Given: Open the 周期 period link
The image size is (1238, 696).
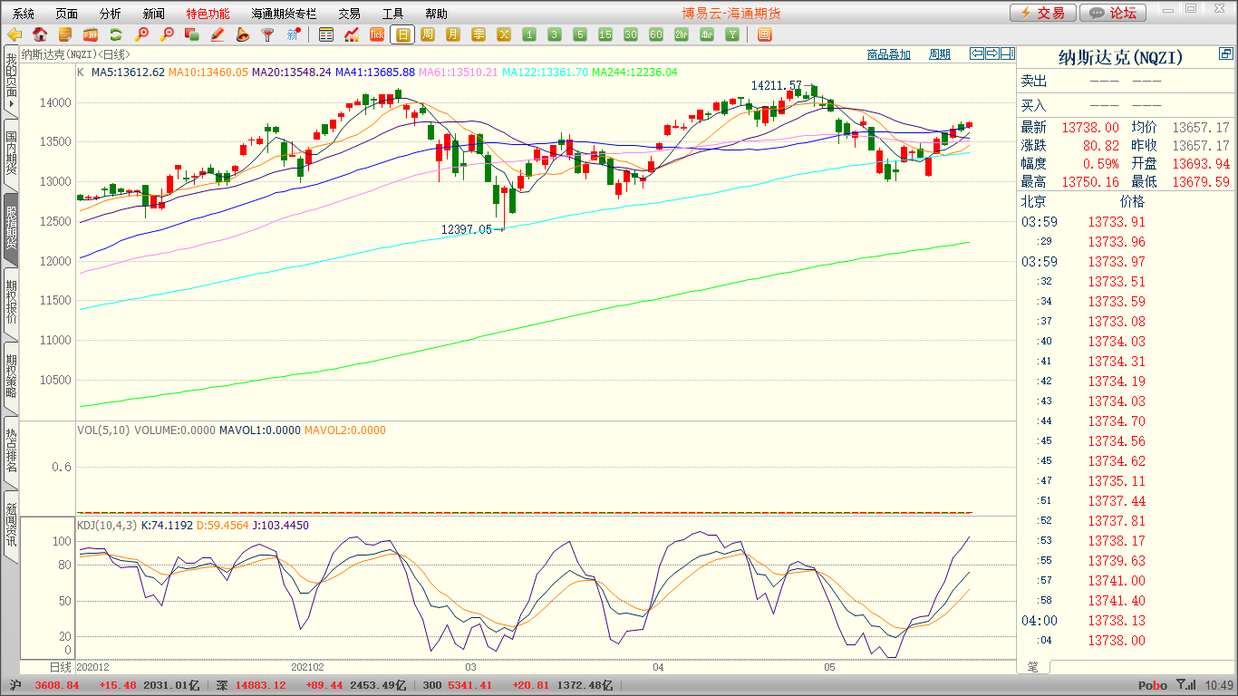Looking at the screenshot, I should 940,54.
